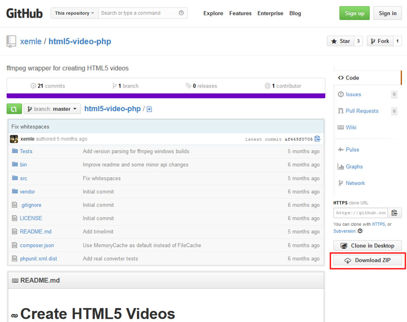Open Use MemoryCache as default commit message
Viewport: 407px width, 322px height.
click(x=142, y=245)
